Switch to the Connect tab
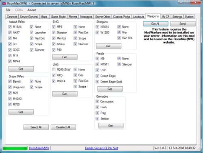Screen dimensions: 203x153 pyautogui.click(x=12, y=17)
